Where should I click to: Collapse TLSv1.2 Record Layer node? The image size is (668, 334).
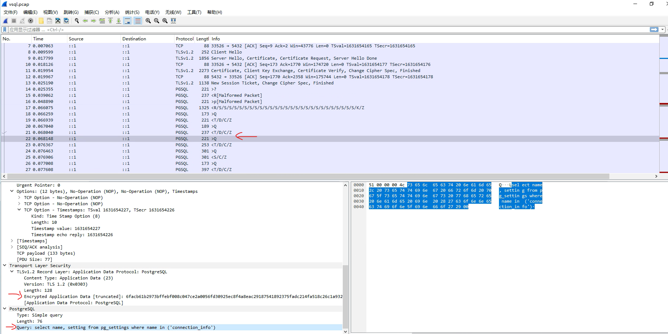point(12,272)
